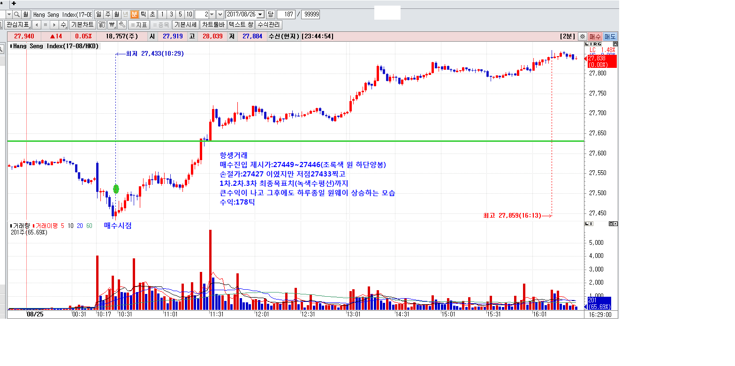Click the won currency (₩) toolbar icon

pyautogui.click(x=112, y=25)
